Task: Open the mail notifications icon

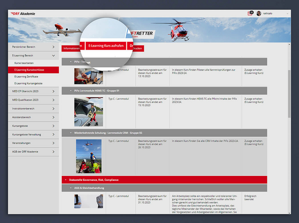Action: pos(251,13)
